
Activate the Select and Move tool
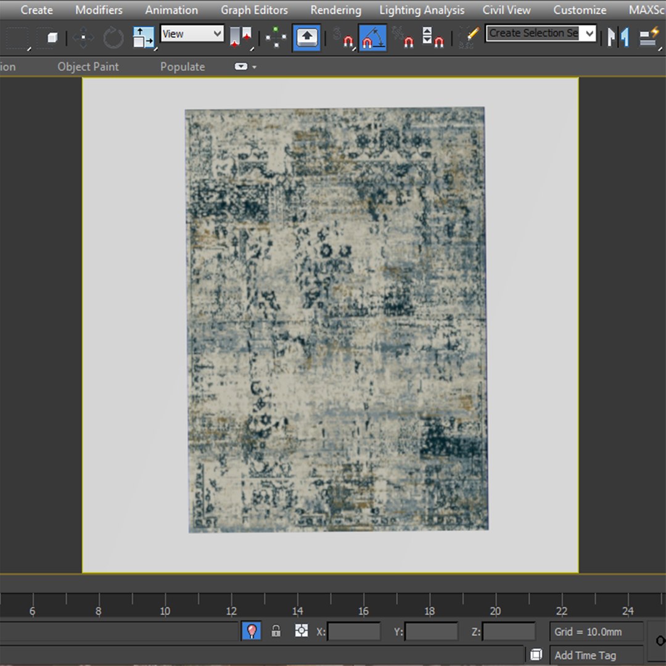pyautogui.click(x=83, y=38)
